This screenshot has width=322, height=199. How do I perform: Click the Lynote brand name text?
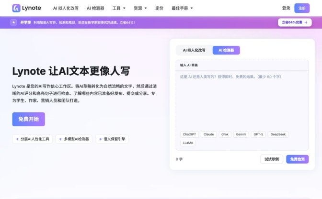tap(32, 8)
